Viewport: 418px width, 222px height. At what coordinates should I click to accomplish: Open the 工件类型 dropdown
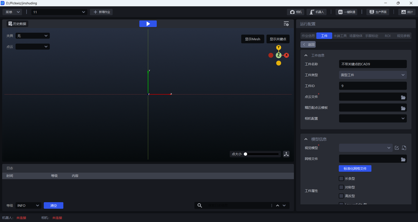tap(373, 75)
